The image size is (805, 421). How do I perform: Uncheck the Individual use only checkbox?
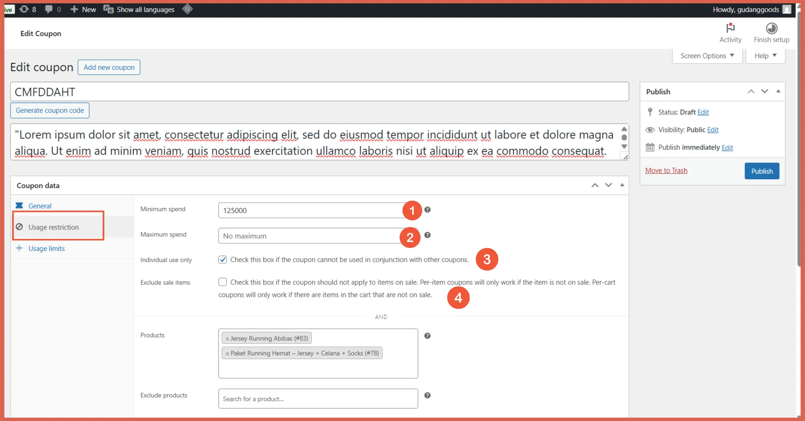click(223, 260)
